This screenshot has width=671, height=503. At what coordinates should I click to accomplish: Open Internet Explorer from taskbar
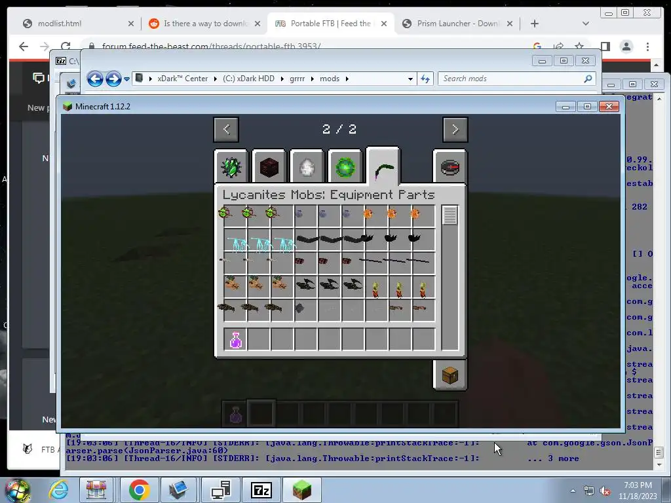58,490
